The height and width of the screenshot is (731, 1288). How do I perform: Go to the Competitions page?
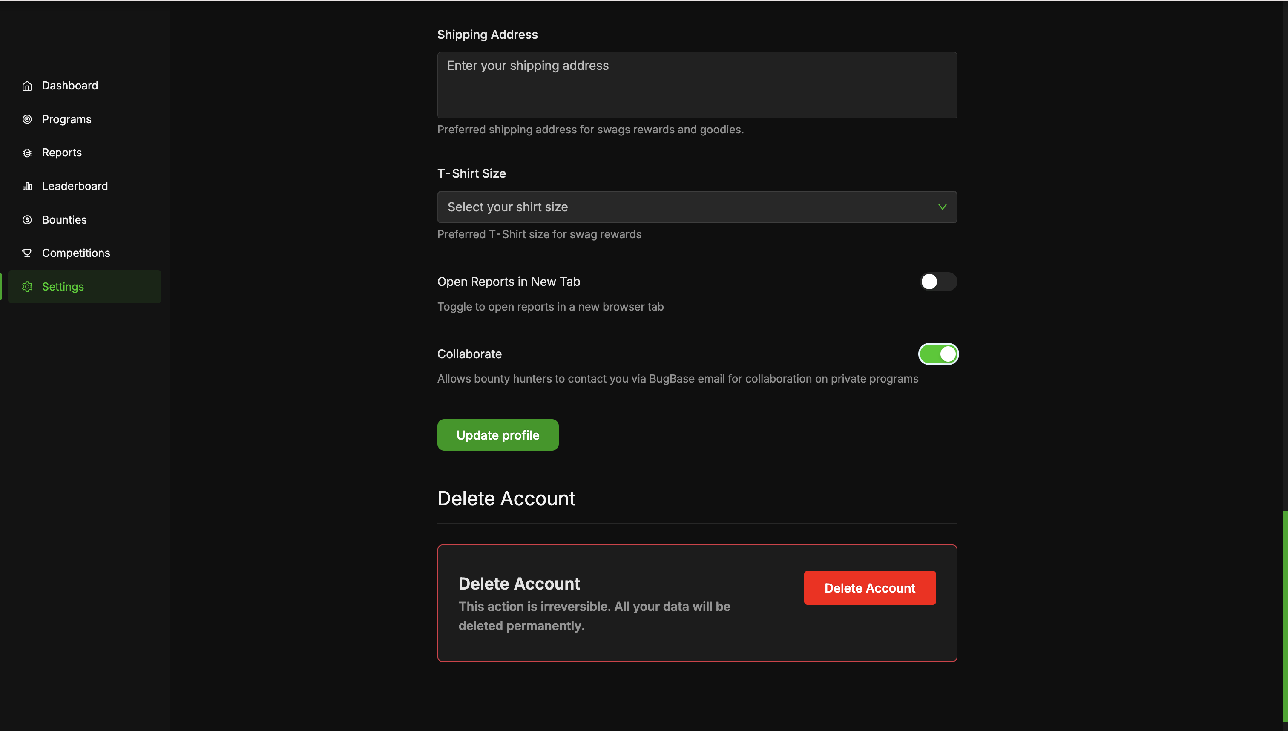76,253
